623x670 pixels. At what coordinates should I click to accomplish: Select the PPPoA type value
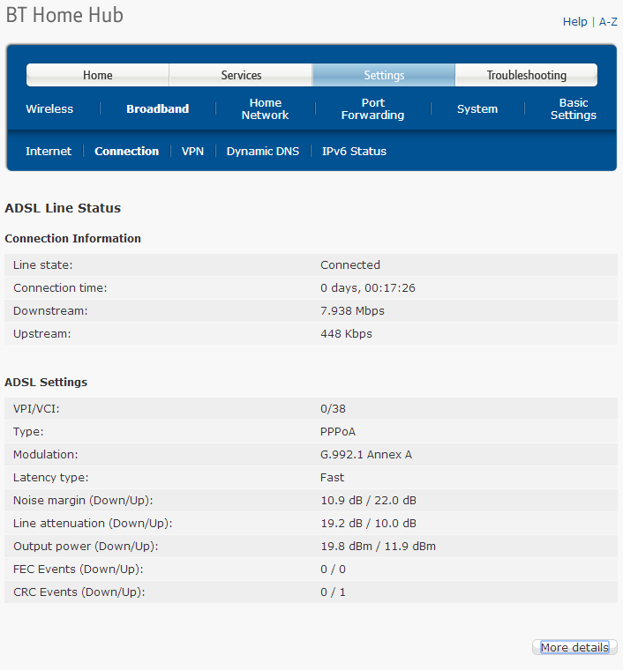point(338,432)
